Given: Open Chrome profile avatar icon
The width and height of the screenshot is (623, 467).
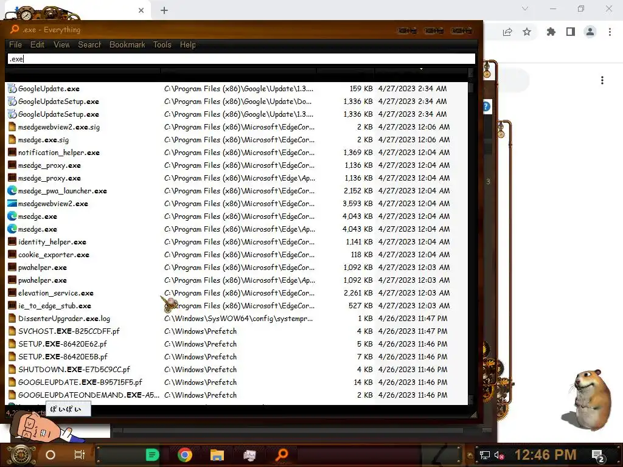Looking at the screenshot, I should [590, 32].
